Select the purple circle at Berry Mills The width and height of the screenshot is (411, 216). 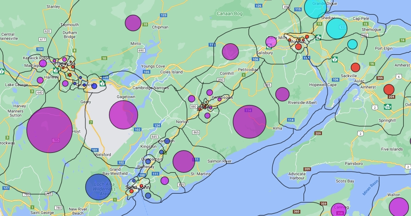click(x=271, y=42)
